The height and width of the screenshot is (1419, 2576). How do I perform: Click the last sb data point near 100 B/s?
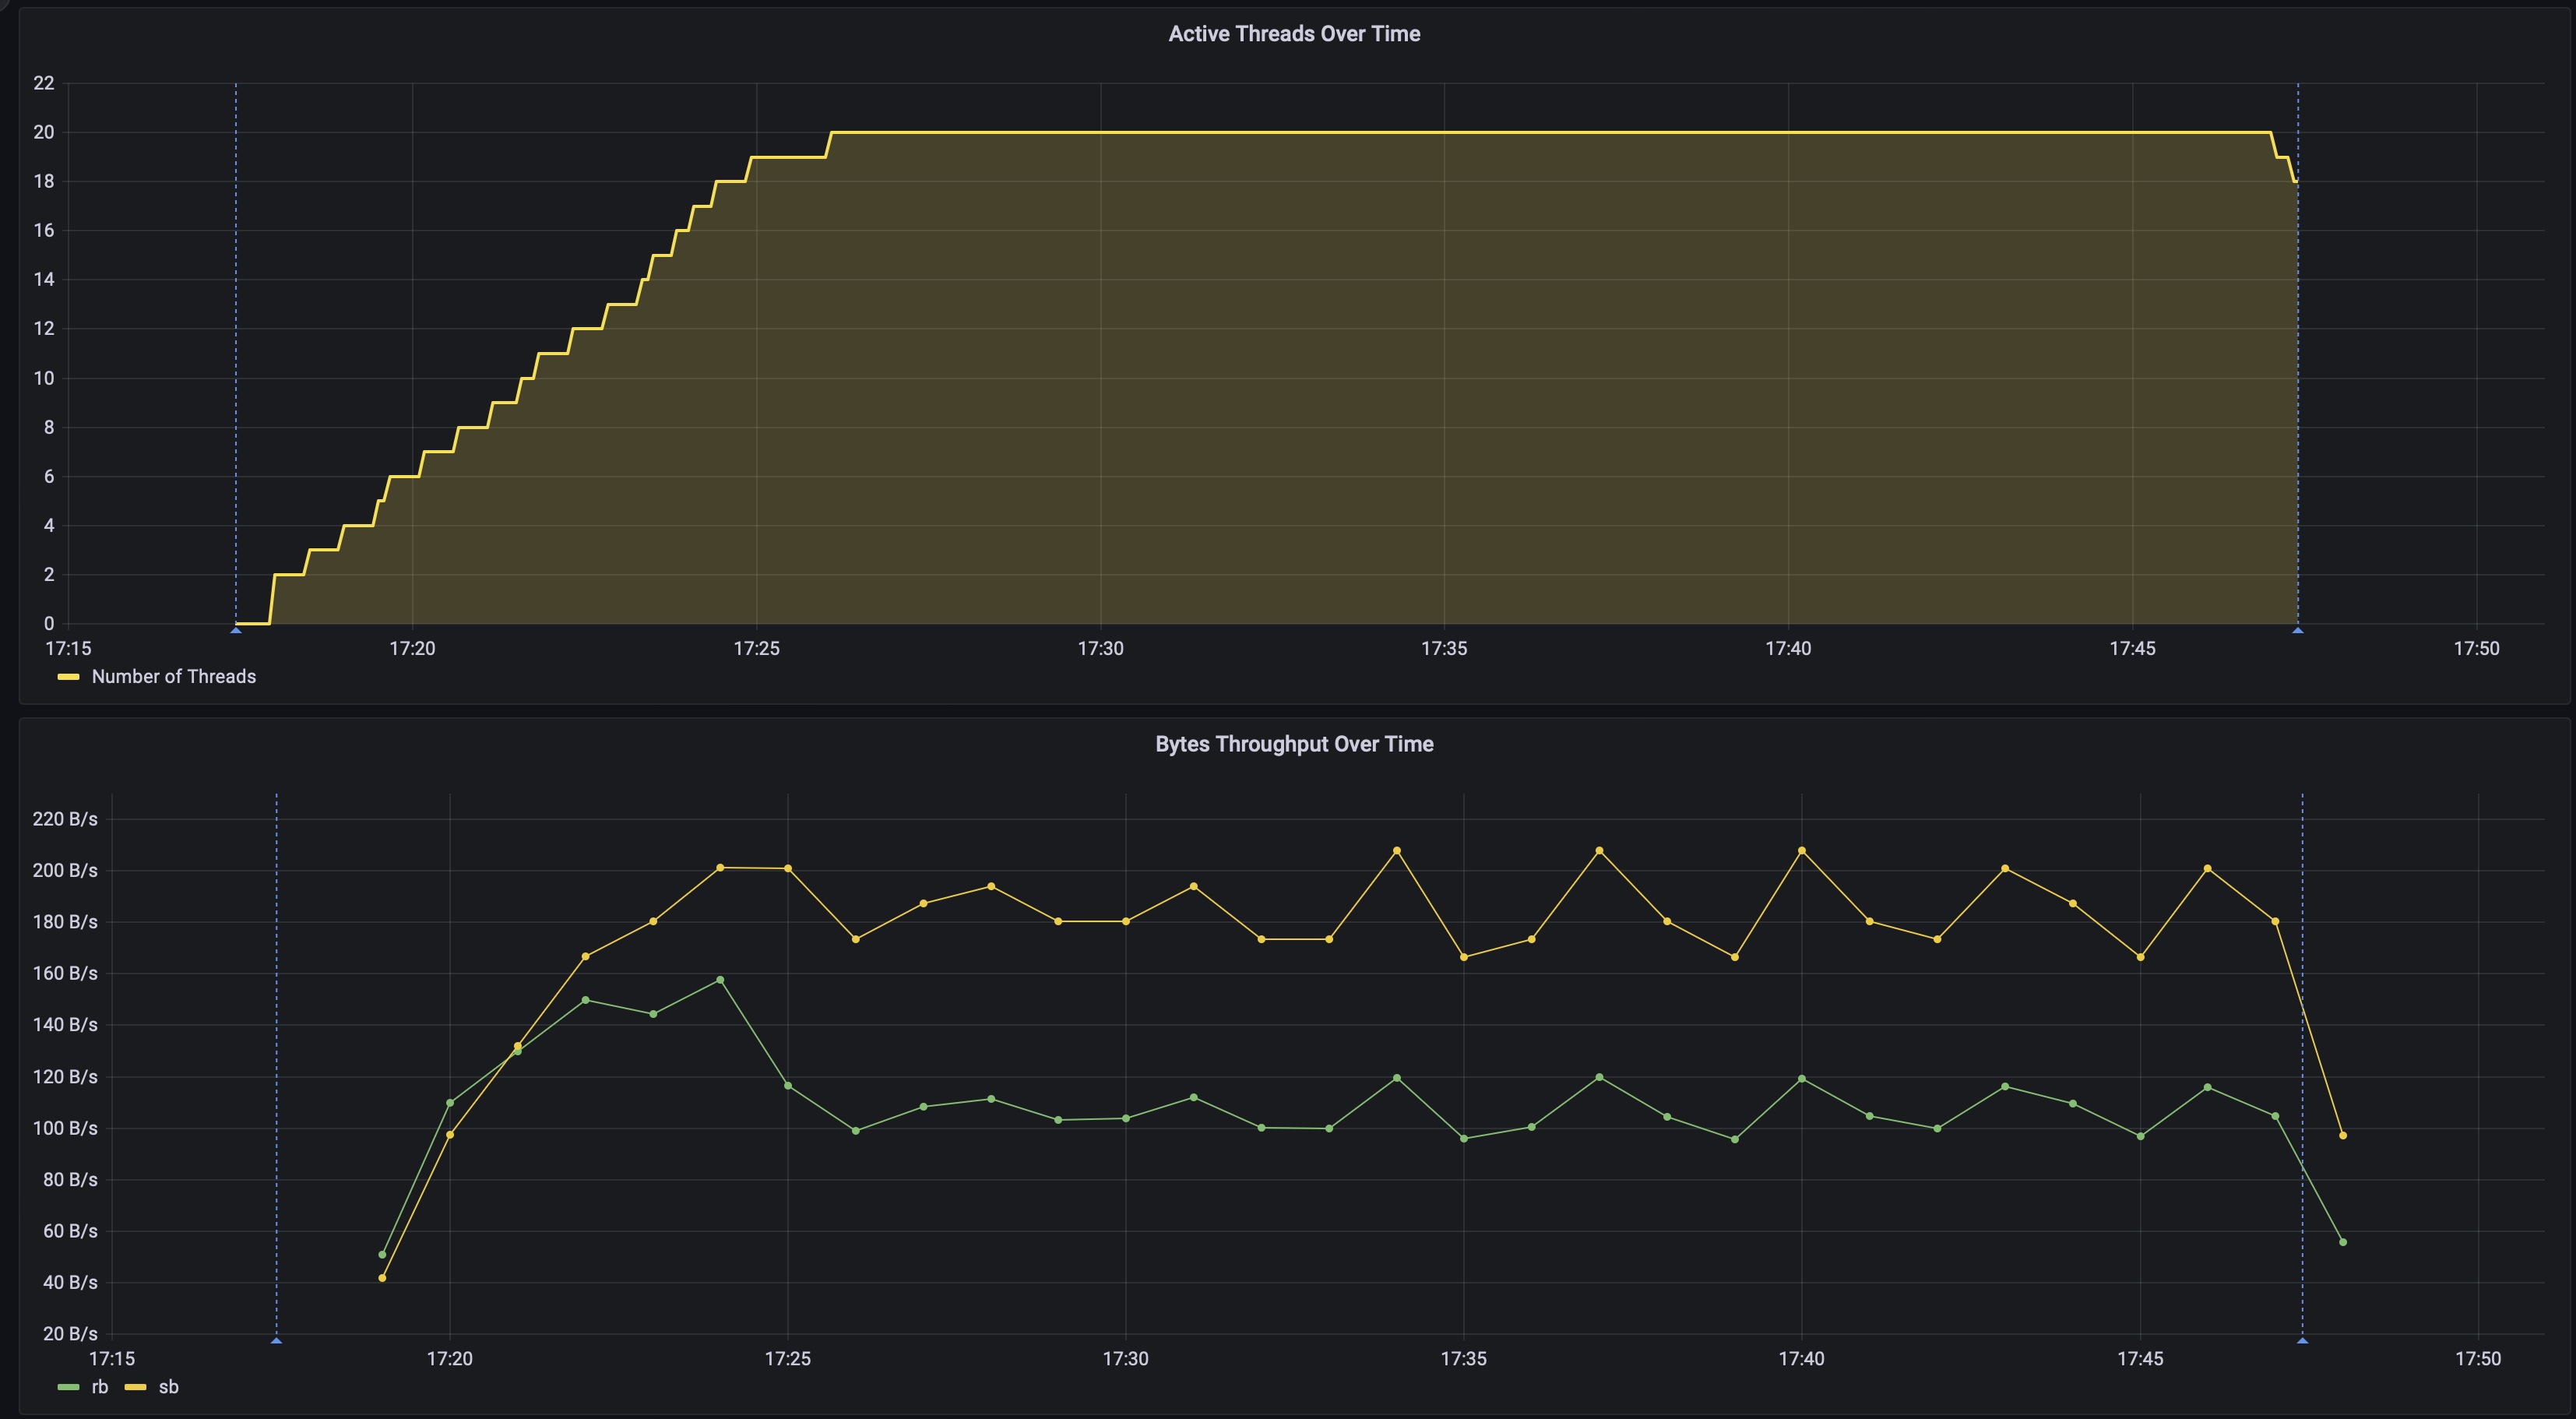[x=2343, y=1136]
